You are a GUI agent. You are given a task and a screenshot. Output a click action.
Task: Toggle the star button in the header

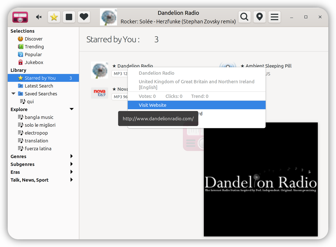[54, 17]
